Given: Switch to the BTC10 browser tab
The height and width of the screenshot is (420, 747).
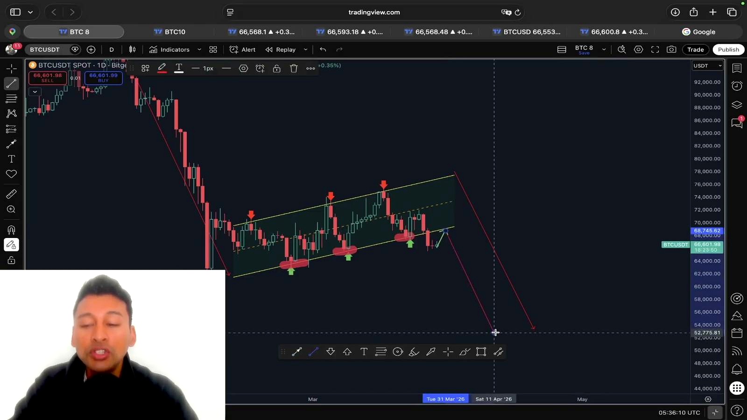Looking at the screenshot, I should coord(169,32).
